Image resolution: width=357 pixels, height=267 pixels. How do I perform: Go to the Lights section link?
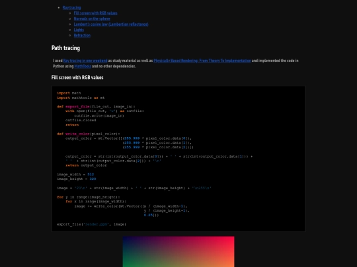click(x=79, y=30)
